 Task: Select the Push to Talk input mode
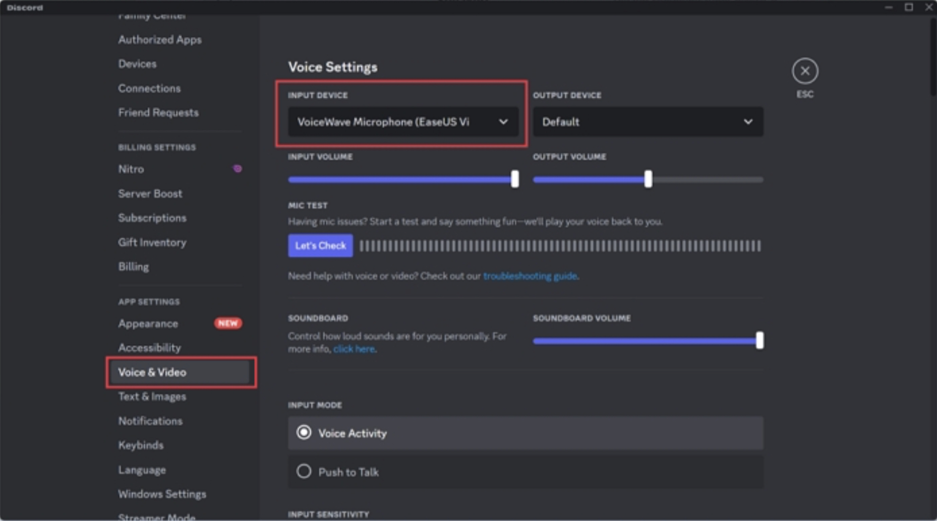304,472
